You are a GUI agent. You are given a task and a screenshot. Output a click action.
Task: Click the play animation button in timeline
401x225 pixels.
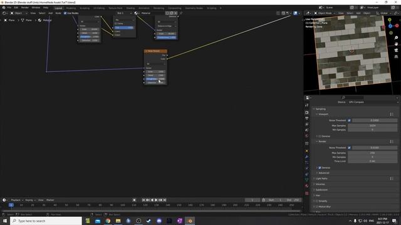(x=156, y=200)
